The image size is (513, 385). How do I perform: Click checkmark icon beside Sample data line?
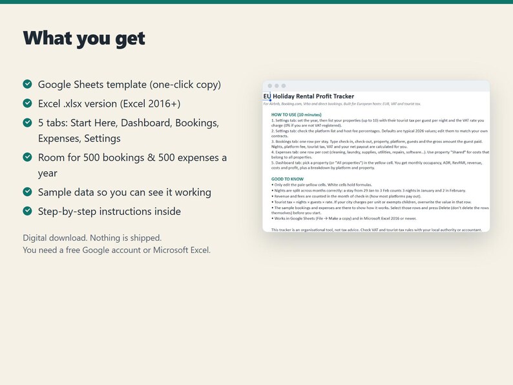tap(28, 192)
